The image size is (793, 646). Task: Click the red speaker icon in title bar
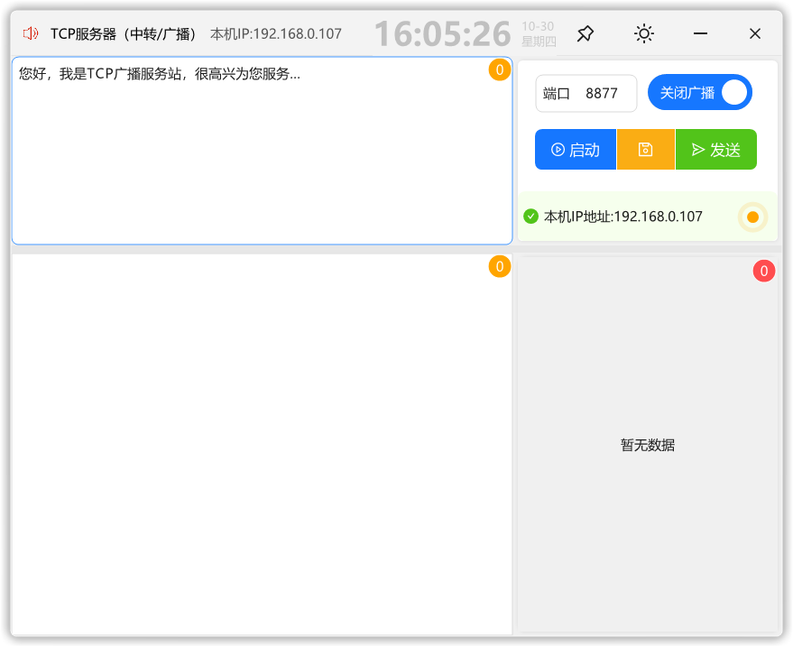(x=31, y=33)
